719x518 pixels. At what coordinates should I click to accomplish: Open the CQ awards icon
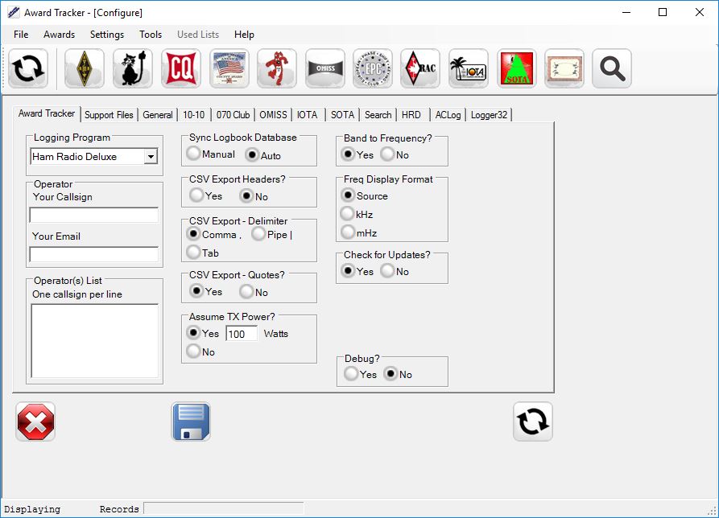(180, 68)
